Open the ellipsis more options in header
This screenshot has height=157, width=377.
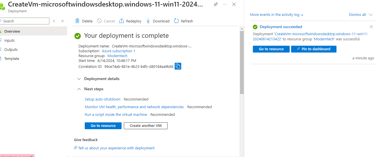[x=225, y=4]
